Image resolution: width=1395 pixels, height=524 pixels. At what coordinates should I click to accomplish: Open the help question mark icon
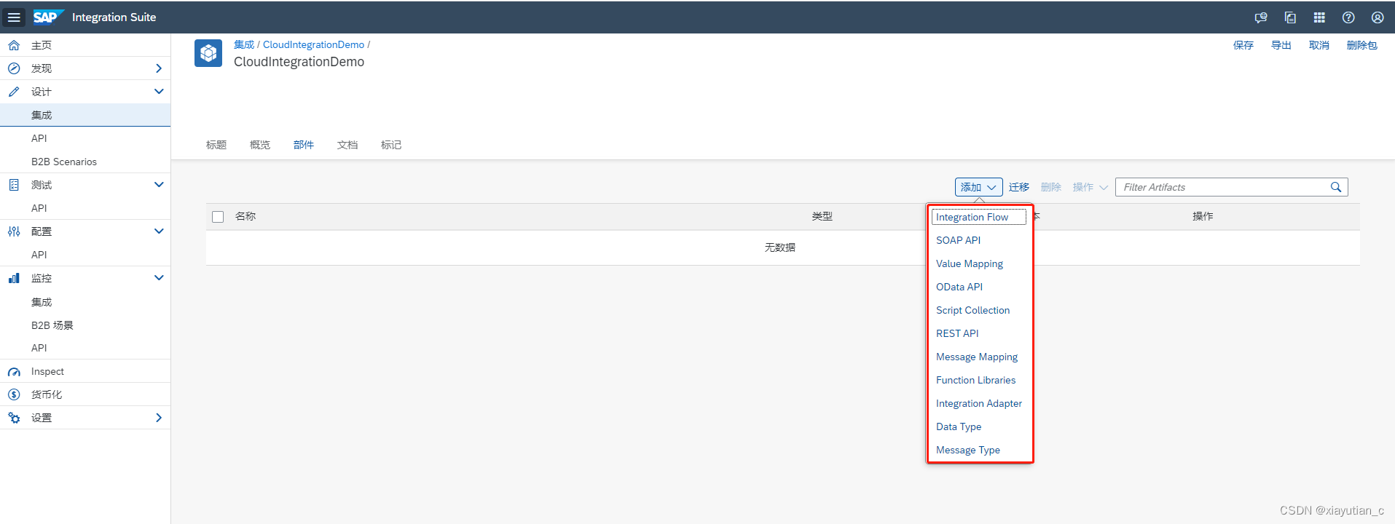pyautogui.click(x=1348, y=17)
